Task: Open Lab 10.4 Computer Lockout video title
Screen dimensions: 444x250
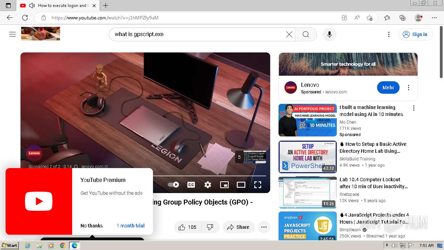Action: (x=374, y=183)
